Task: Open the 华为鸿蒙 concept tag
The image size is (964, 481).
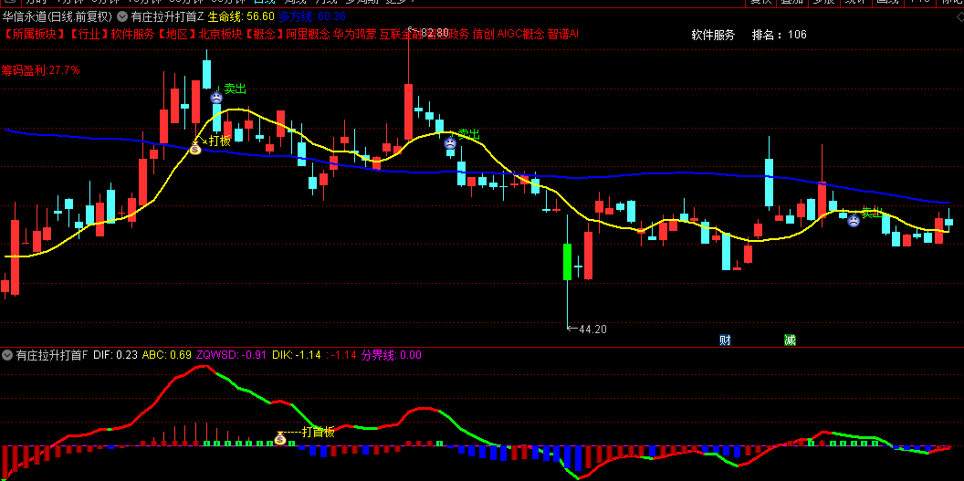Action: coord(355,34)
